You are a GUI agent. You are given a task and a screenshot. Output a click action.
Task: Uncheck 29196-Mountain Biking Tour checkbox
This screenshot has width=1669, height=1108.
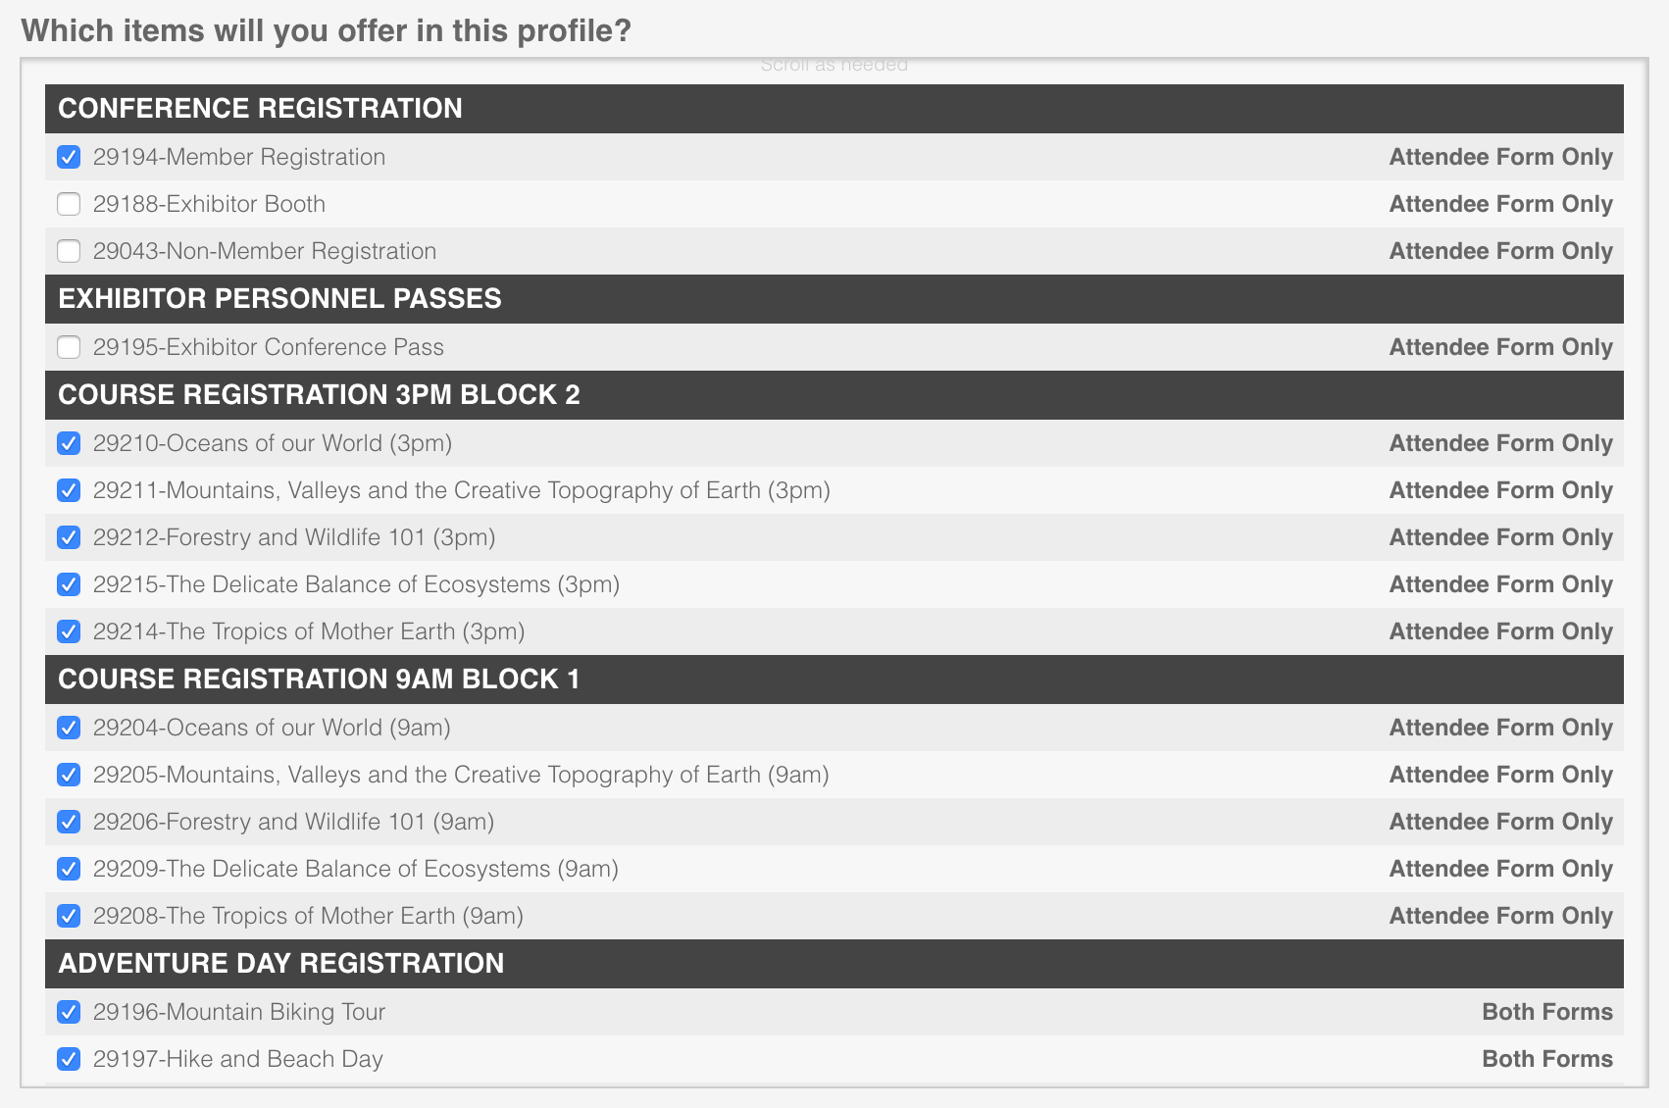tap(69, 1012)
